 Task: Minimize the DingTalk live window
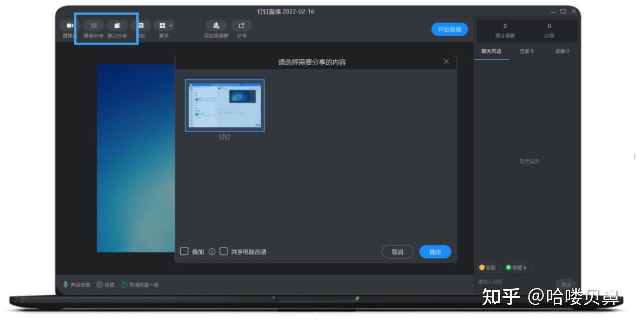[x=553, y=11]
